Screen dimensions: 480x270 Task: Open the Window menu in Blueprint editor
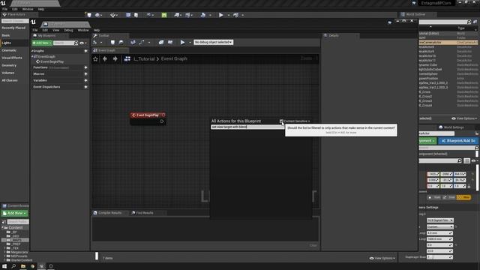pyautogui.click(x=83, y=30)
